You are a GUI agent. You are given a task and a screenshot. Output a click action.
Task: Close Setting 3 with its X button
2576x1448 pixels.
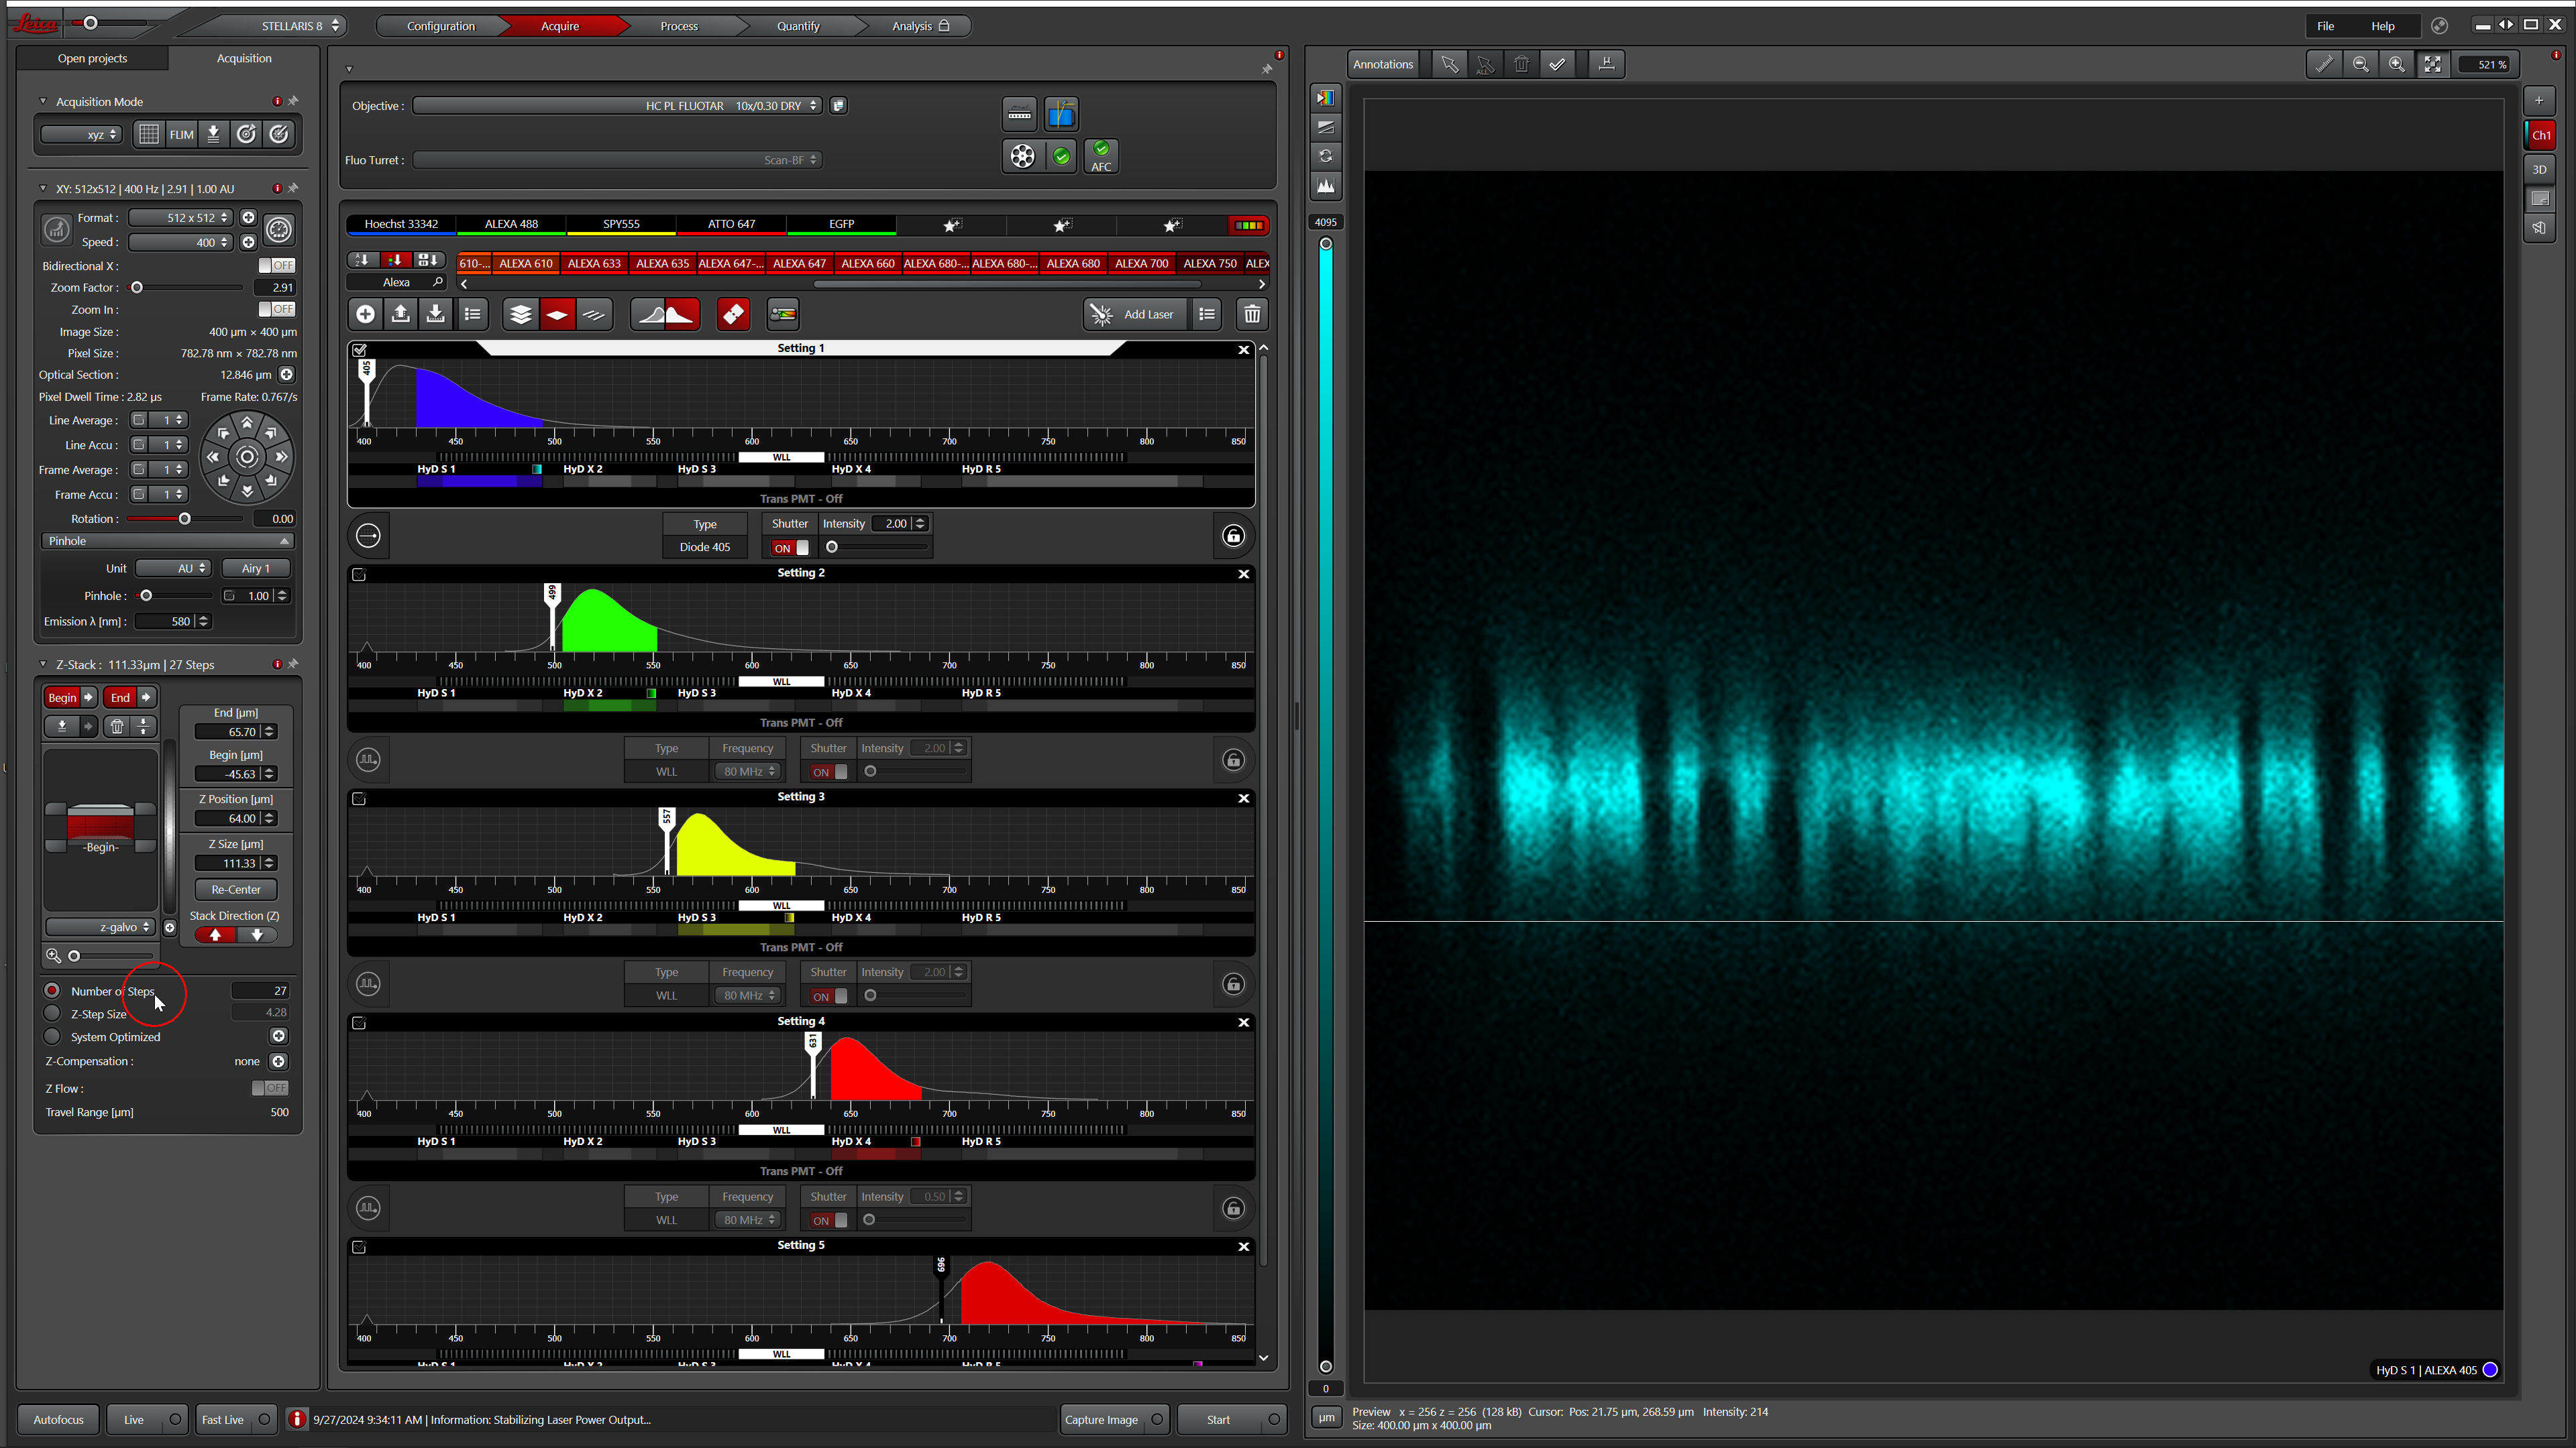click(x=1243, y=798)
